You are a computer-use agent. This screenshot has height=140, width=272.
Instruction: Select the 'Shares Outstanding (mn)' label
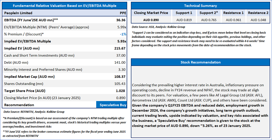(x=24, y=84)
